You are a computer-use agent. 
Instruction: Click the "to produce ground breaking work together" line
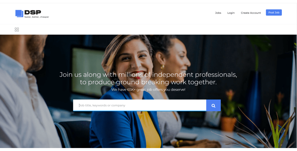(x=148, y=82)
